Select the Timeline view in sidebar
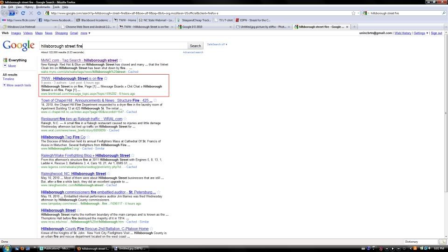 [x=8, y=79]
